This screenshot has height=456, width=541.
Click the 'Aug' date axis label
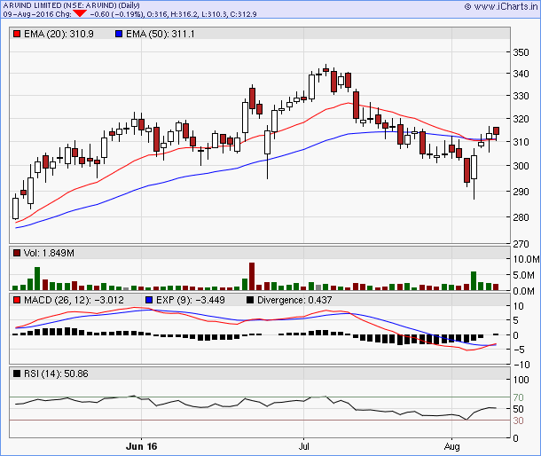452,446
